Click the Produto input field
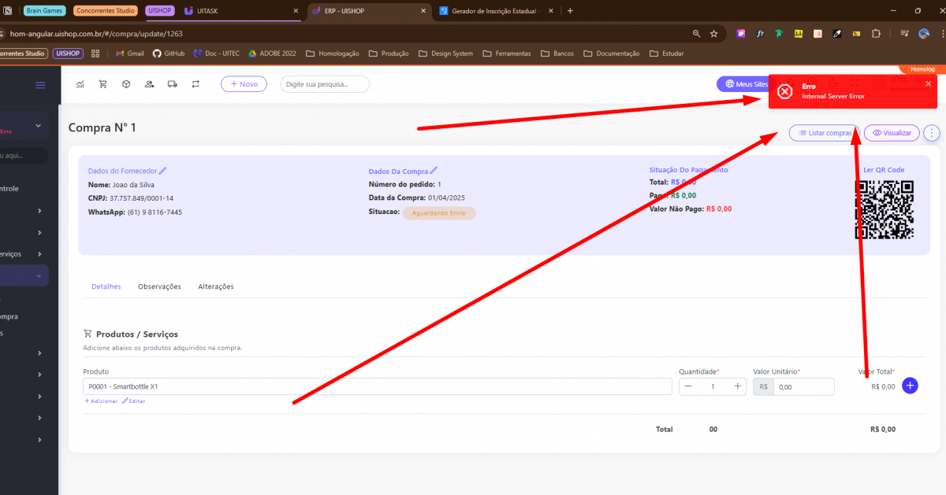The width and height of the screenshot is (946, 495). pos(377,386)
